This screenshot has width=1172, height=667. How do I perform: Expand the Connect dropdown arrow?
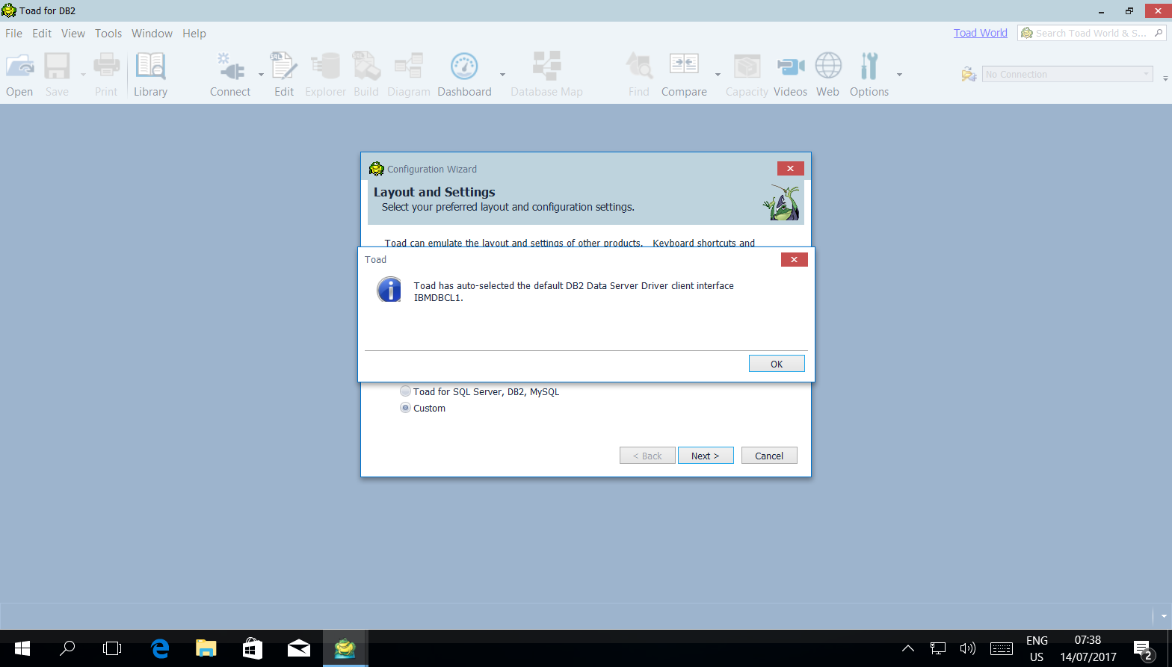(261, 74)
